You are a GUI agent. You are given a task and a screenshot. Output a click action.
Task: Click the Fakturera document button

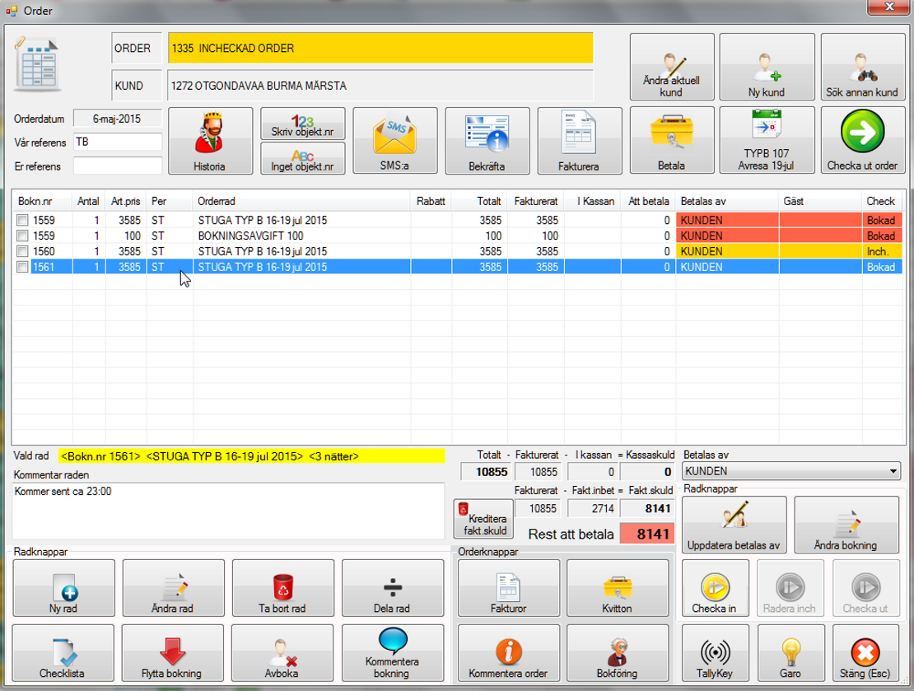tap(580, 141)
